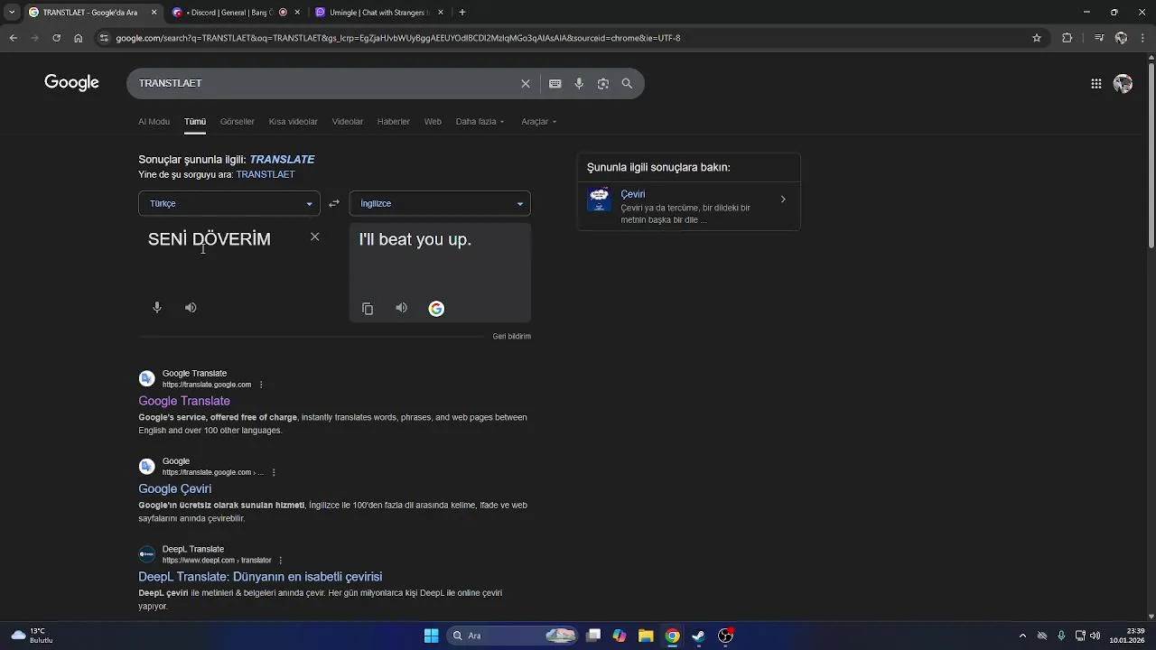Open the clock and date panel
Viewport: 1156px width, 650px height.
point(1127,636)
